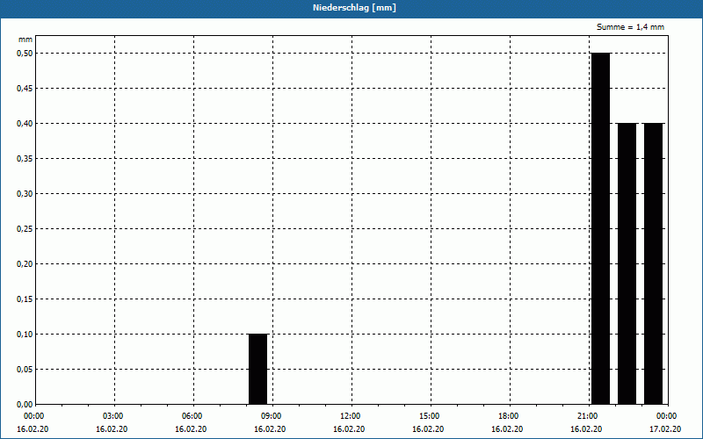The width and height of the screenshot is (703, 439).
Task: Click the 0,20 y-axis value
Action: pyautogui.click(x=25, y=264)
